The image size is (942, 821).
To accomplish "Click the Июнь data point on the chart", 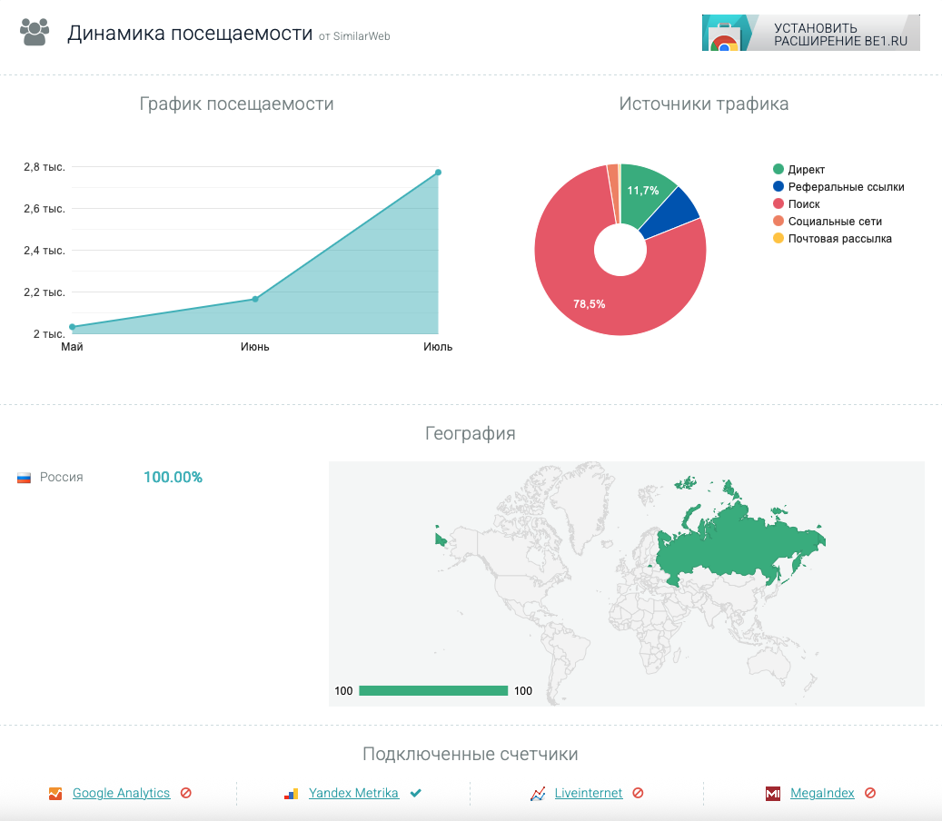I will (255, 299).
